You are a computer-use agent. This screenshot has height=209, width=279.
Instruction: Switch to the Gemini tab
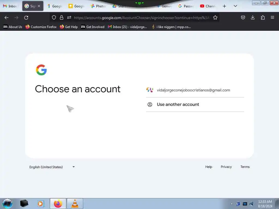click(165, 6)
